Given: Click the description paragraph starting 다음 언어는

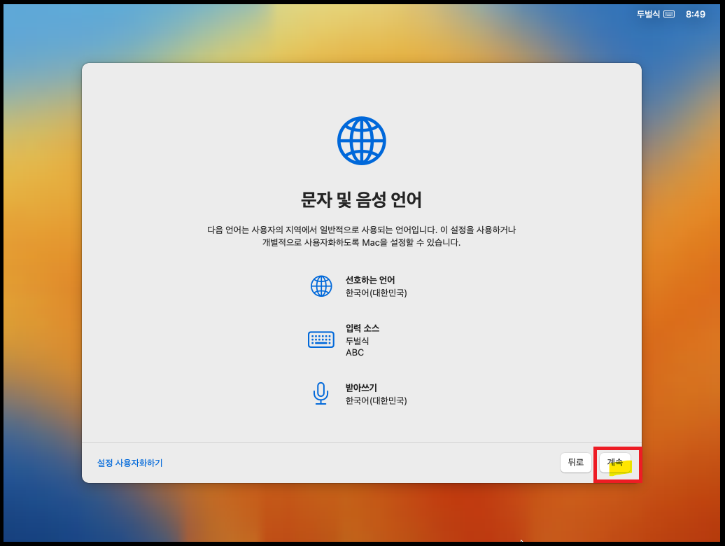Looking at the screenshot, I should (362, 236).
